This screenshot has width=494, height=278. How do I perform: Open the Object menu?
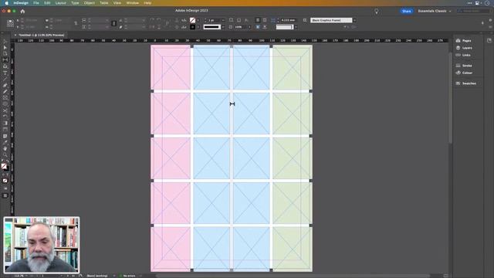pos(90,3)
